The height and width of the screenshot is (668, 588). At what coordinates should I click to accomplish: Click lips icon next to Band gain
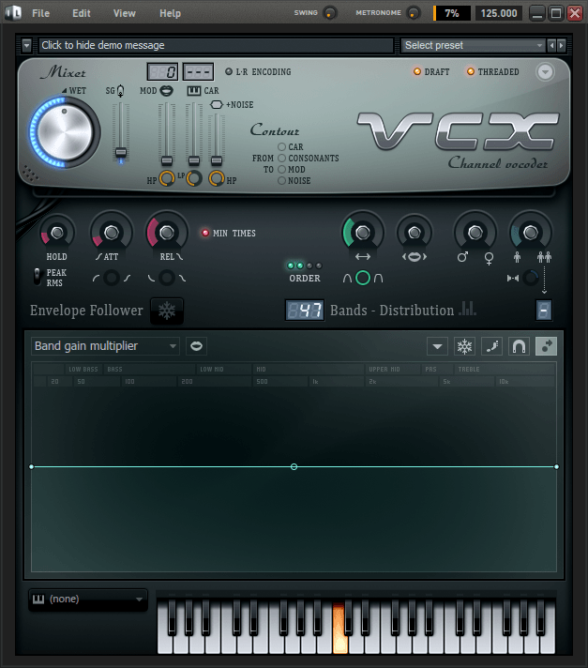[196, 346]
